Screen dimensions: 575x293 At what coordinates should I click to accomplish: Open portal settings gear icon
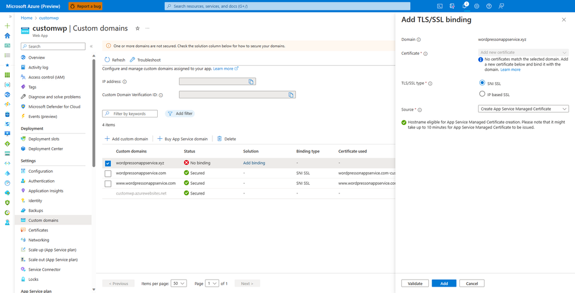[477, 6]
